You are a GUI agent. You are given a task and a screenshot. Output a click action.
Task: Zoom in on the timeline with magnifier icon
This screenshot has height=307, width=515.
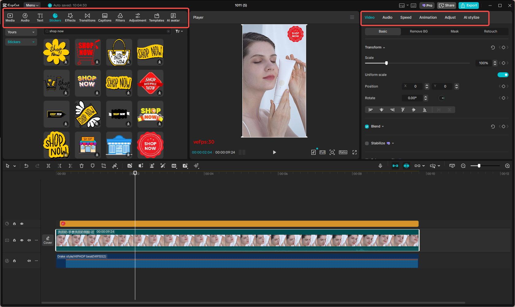508,166
